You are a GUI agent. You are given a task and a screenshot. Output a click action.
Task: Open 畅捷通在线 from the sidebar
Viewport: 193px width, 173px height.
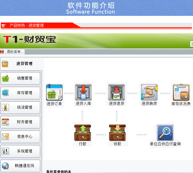click(20, 166)
